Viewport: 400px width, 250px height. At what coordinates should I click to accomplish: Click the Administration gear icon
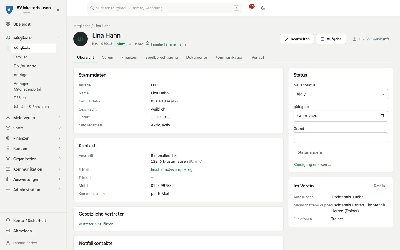tap(8, 189)
